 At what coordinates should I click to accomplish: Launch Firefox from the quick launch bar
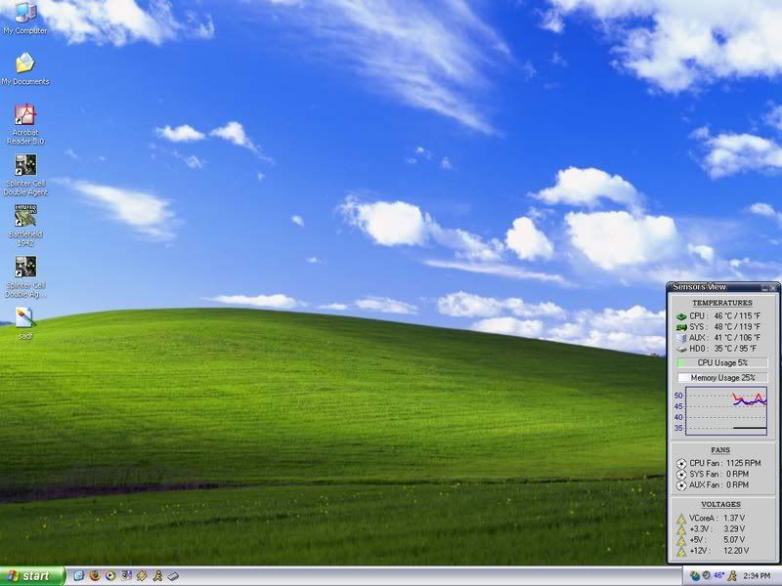(x=94, y=575)
